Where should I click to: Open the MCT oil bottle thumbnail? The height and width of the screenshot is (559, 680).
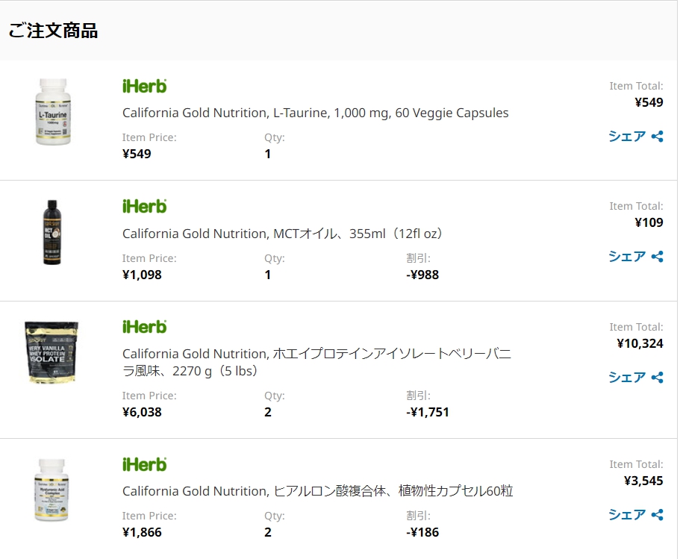click(x=51, y=233)
